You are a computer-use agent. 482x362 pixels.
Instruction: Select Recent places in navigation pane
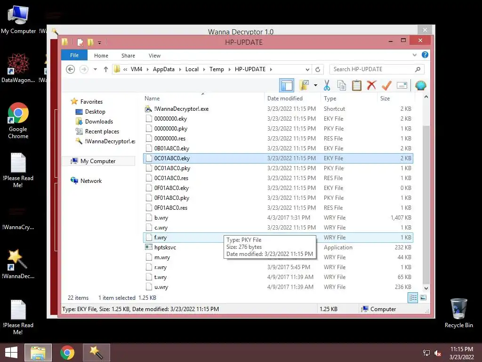click(102, 131)
